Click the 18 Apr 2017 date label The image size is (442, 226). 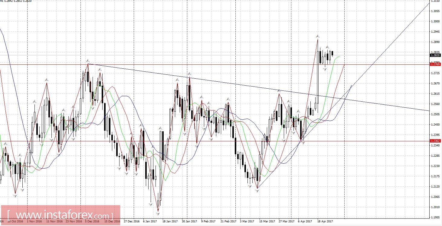tap(325, 221)
